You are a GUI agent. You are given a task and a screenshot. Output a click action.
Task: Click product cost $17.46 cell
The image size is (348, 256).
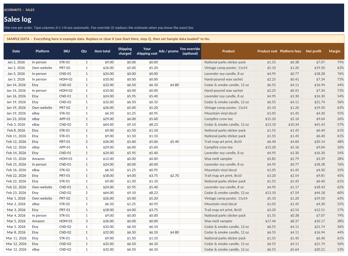click(268, 221)
